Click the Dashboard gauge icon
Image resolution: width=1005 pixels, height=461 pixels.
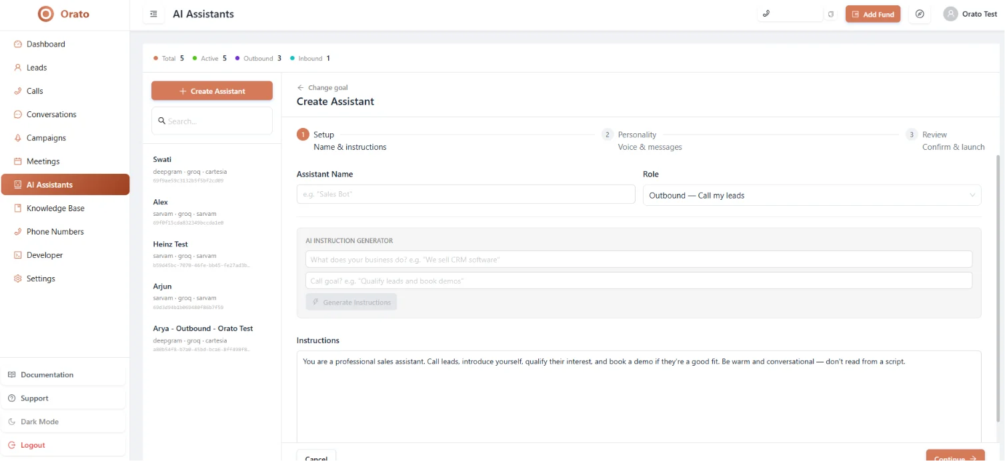coord(18,44)
